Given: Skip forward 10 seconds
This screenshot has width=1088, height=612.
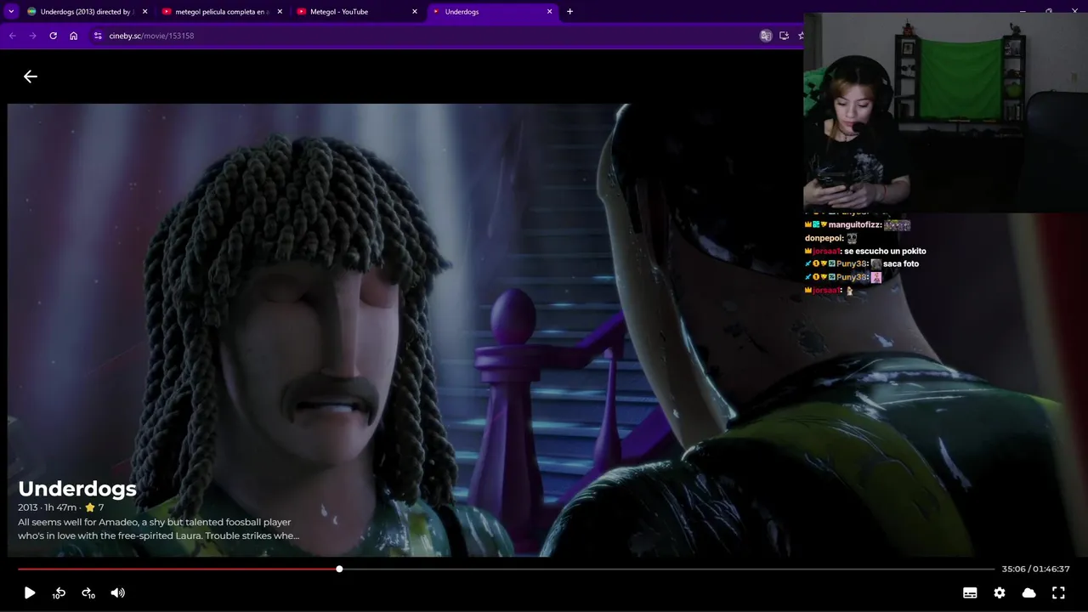Looking at the screenshot, I should click(x=88, y=593).
